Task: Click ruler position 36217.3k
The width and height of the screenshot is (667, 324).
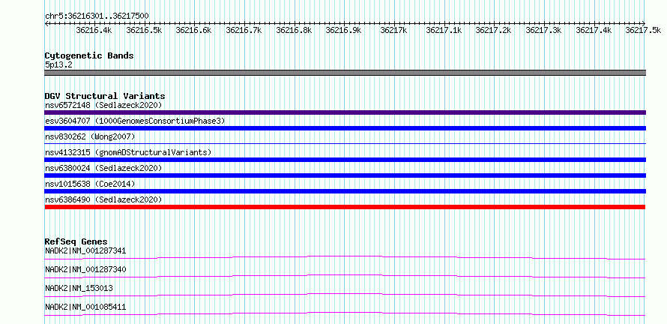Action: coord(545,30)
